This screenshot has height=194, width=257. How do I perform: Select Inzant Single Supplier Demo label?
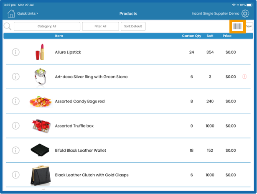215,13
